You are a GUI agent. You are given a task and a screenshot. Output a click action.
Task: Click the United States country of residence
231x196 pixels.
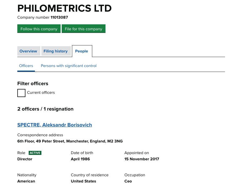[83, 181]
